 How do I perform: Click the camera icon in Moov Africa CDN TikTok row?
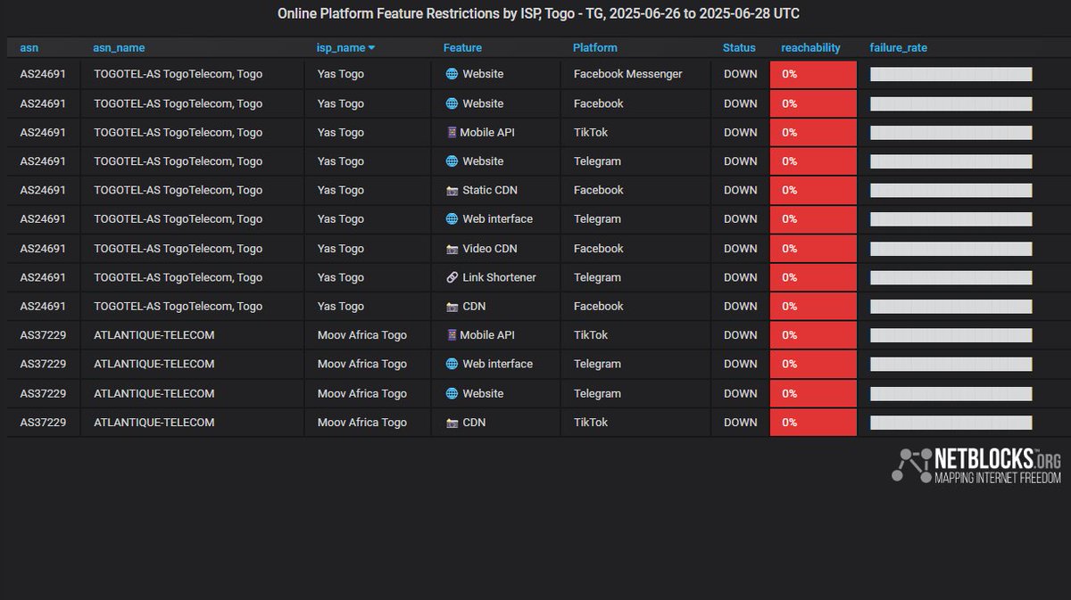[x=452, y=423]
